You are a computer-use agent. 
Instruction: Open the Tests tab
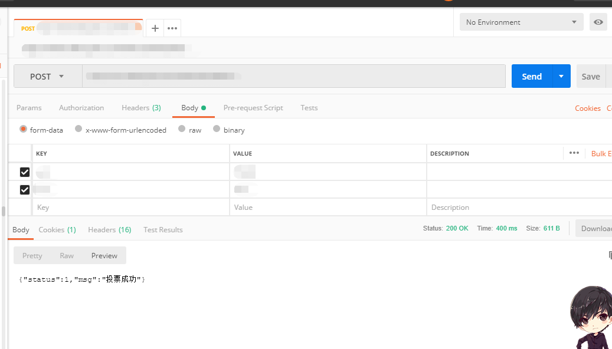pos(309,108)
